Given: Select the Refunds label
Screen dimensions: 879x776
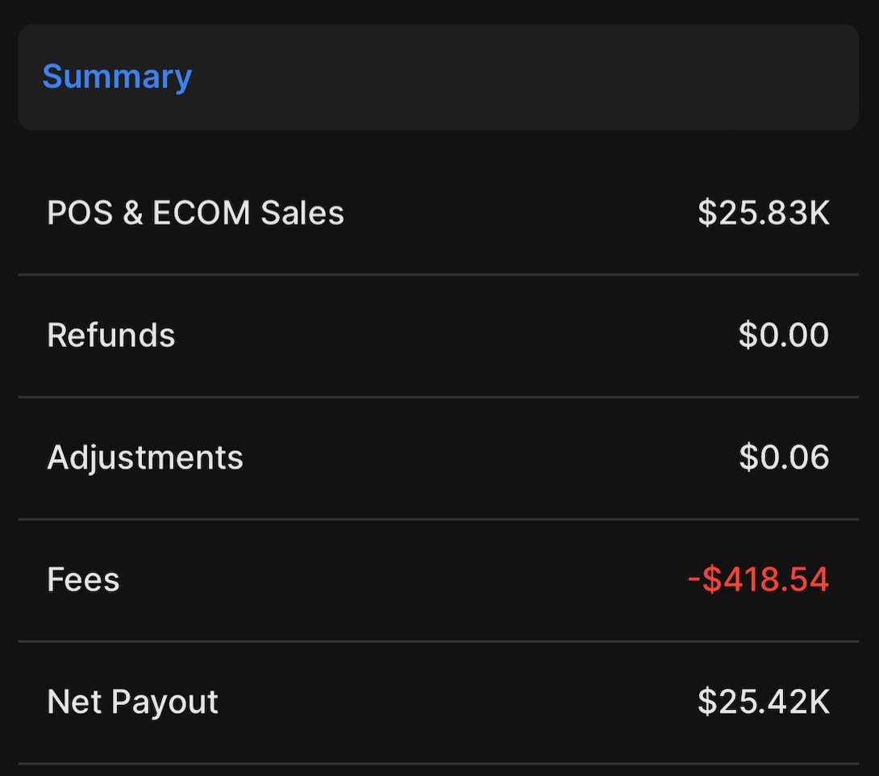Looking at the screenshot, I should click(x=111, y=336).
